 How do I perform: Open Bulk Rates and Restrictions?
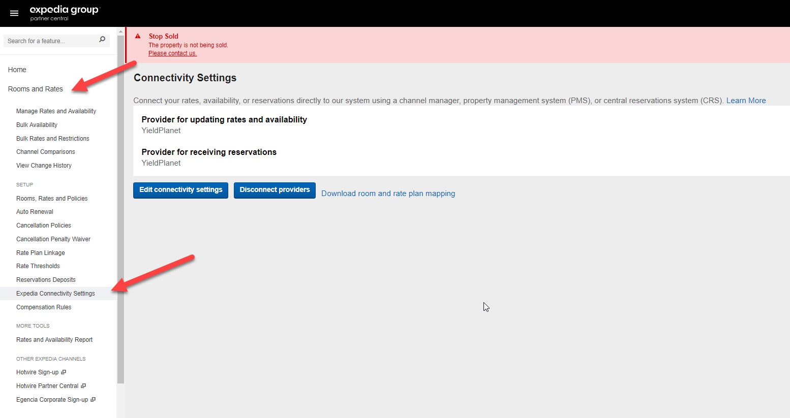pos(52,139)
